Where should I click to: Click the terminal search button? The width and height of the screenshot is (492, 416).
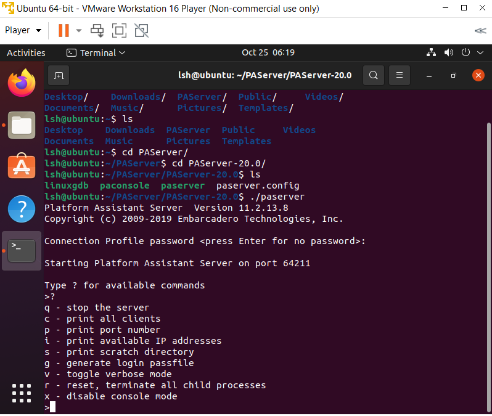[374, 75]
